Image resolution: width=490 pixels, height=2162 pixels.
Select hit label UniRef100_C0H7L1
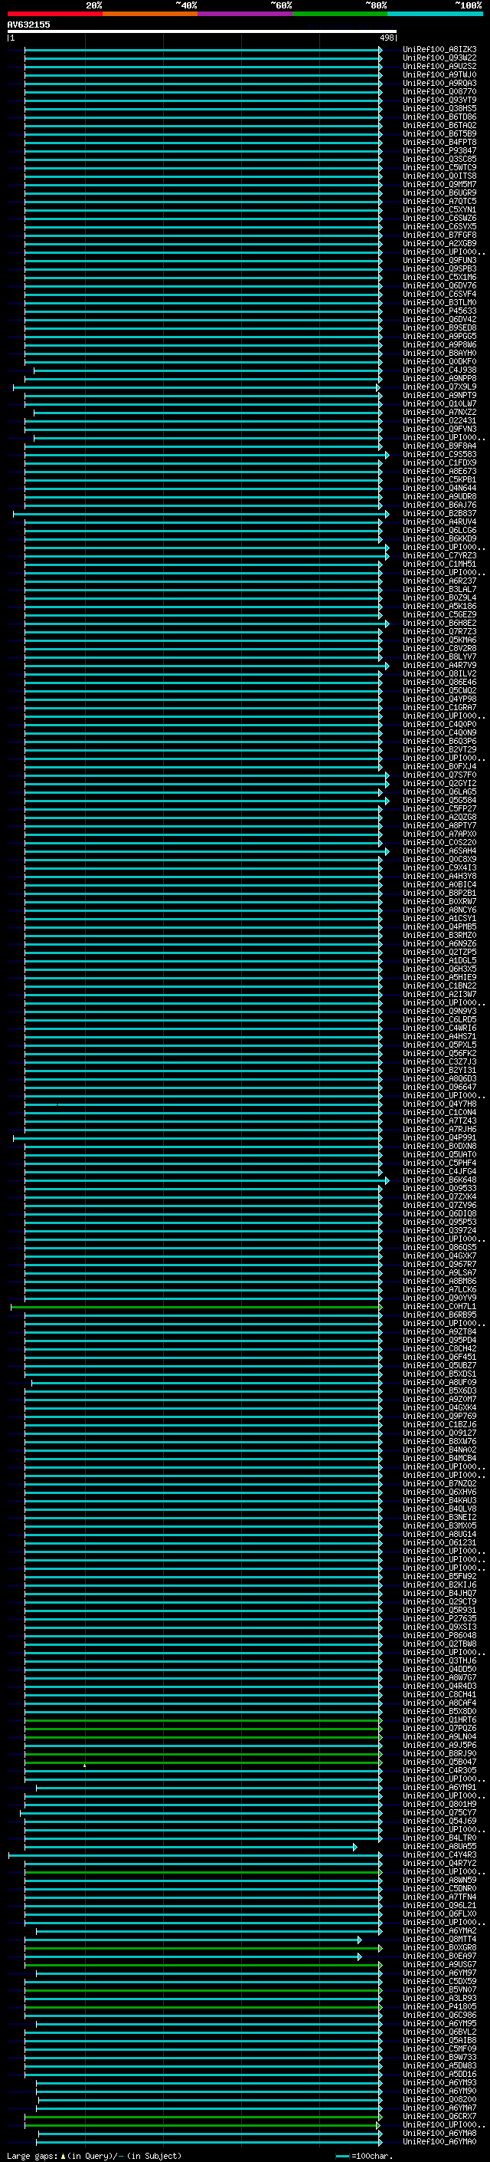439,1307
